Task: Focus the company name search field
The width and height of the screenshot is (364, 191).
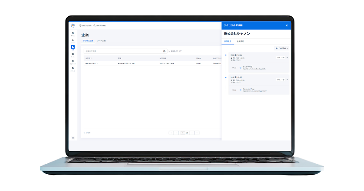Action: tap(123, 51)
